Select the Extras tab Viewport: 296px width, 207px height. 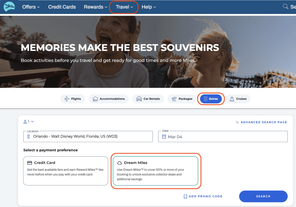point(211,99)
